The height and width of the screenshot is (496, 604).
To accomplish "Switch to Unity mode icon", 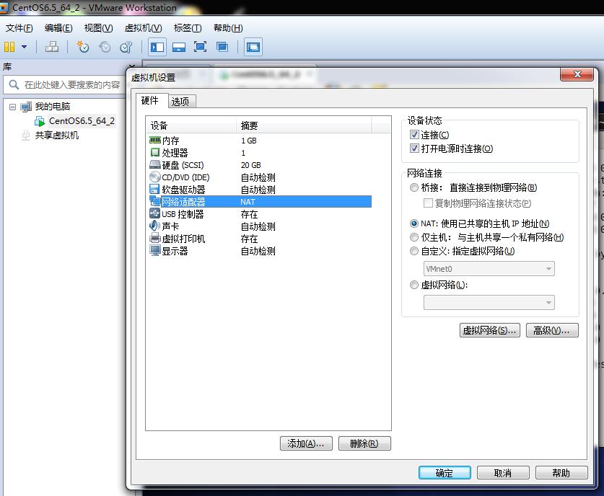I will (222, 47).
